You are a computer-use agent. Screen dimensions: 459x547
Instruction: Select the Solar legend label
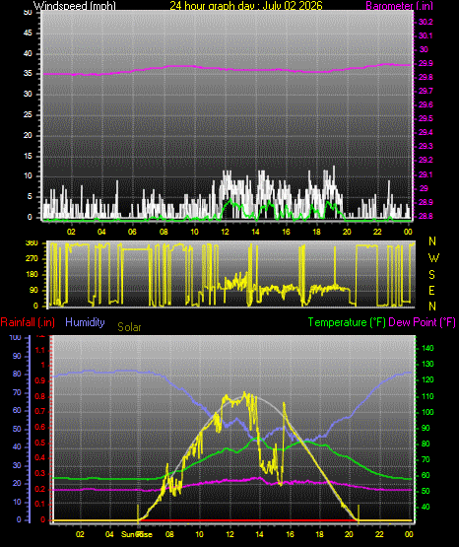point(129,327)
